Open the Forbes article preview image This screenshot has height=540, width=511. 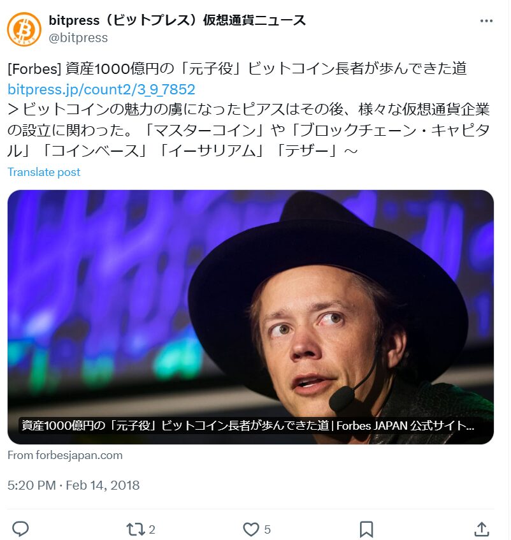250,300
